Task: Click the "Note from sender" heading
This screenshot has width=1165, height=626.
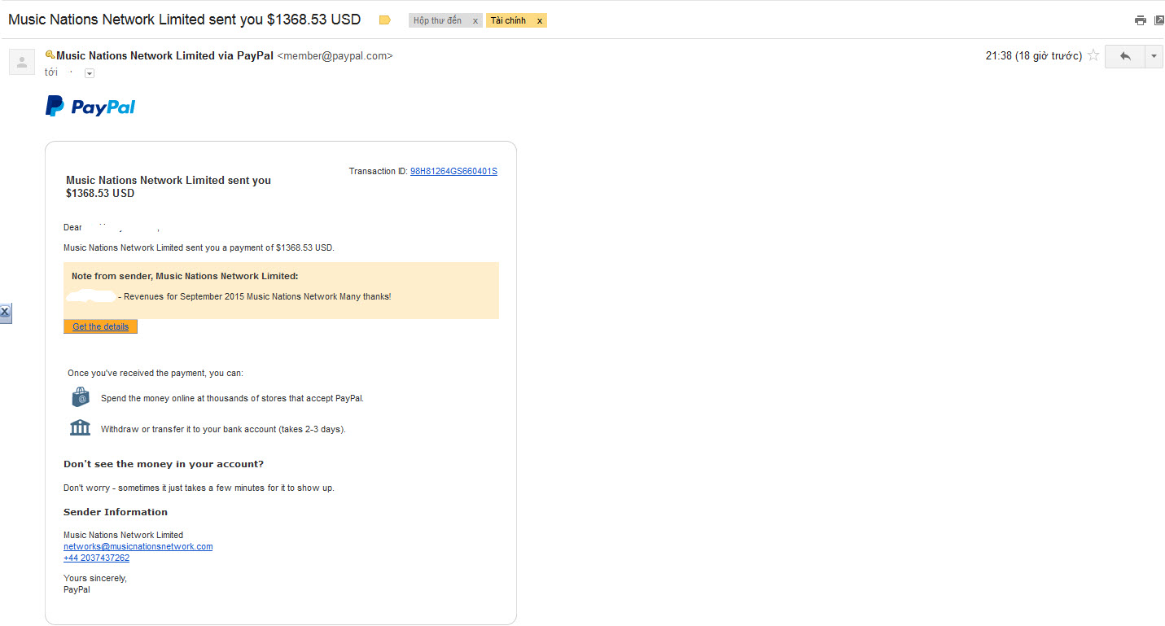Action: pyautogui.click(x=185, y=276)
